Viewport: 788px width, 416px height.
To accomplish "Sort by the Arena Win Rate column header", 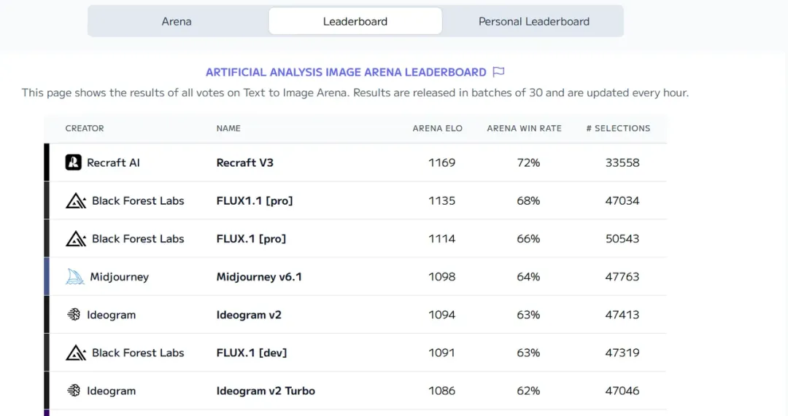I will (x=524, y=128).
